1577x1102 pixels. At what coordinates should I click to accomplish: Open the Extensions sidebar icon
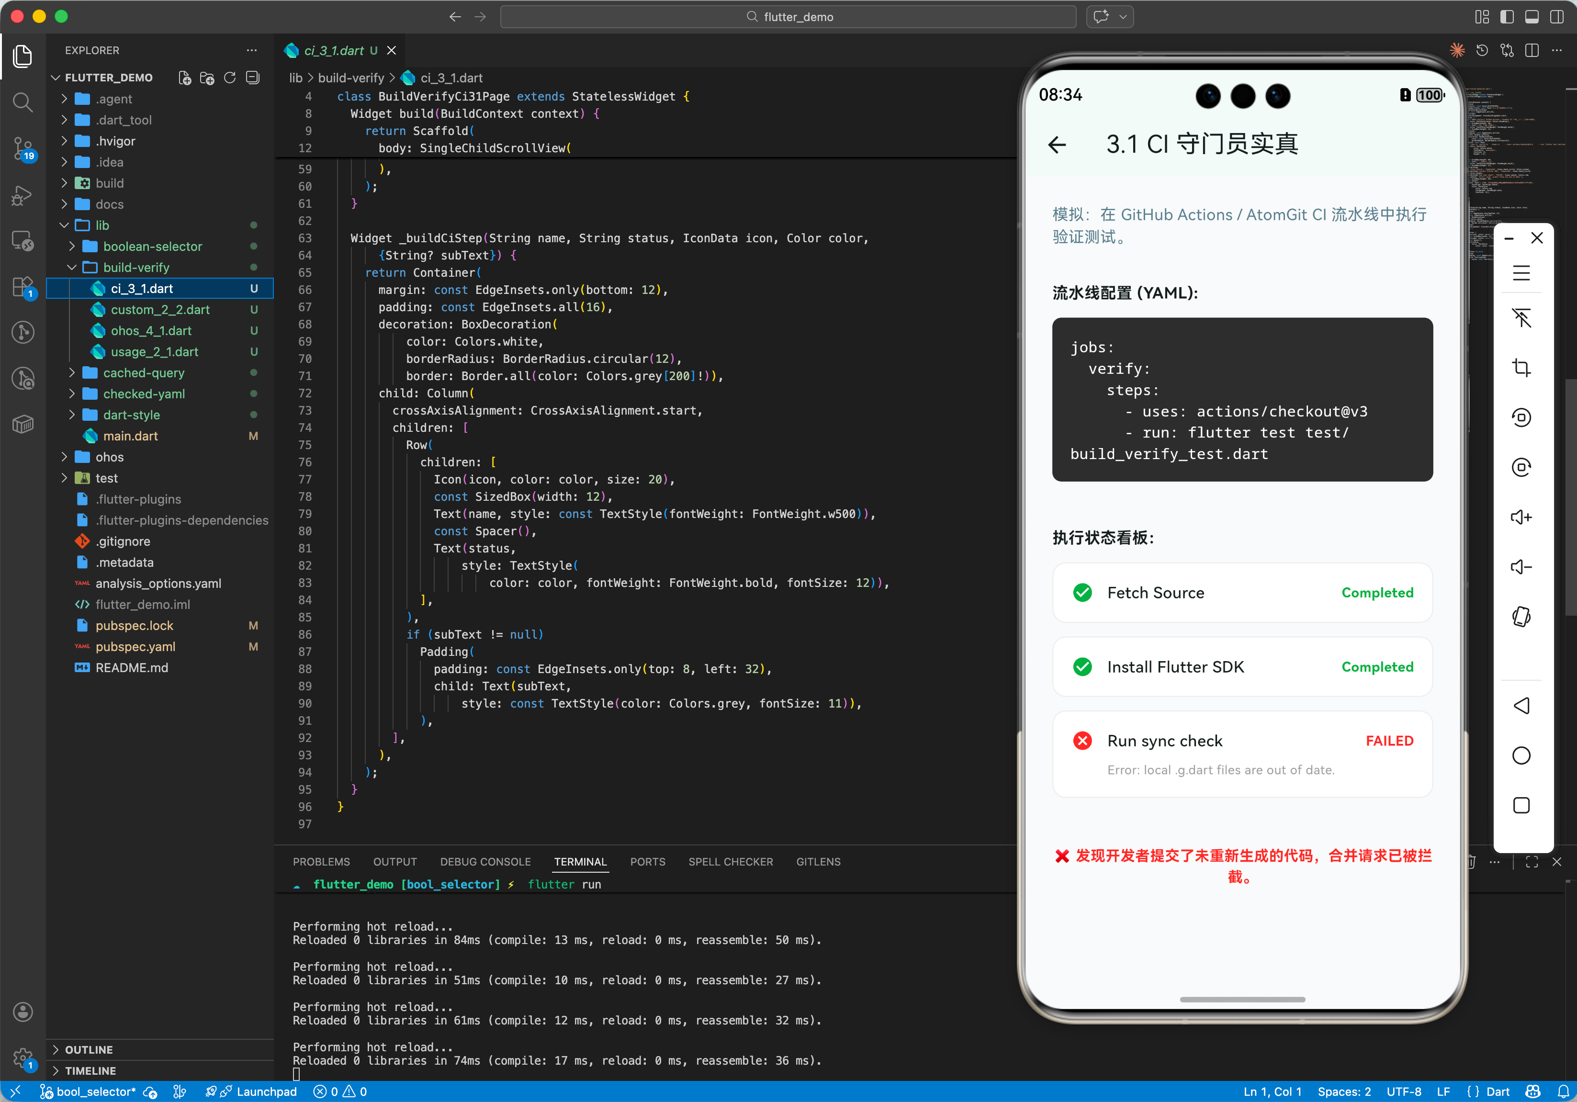click(23, 287)
